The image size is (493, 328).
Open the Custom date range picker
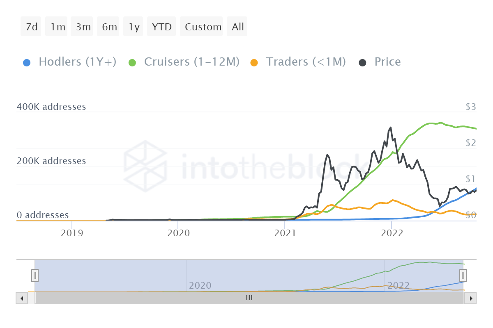(x=203, y=27)
